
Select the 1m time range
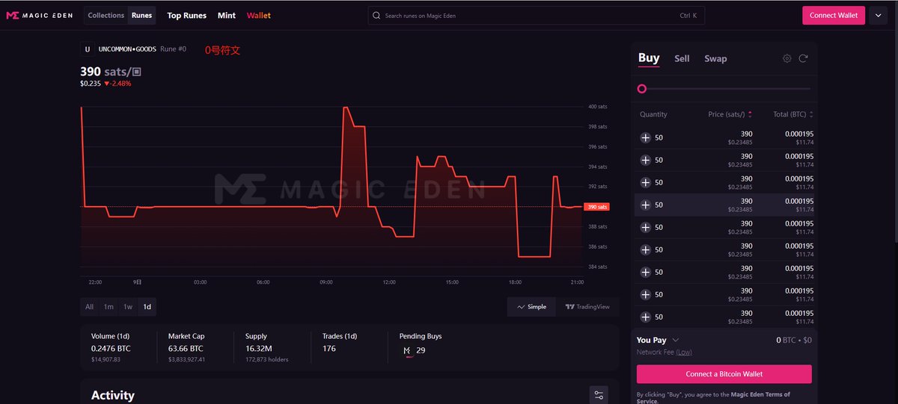(x=109, y=307)
